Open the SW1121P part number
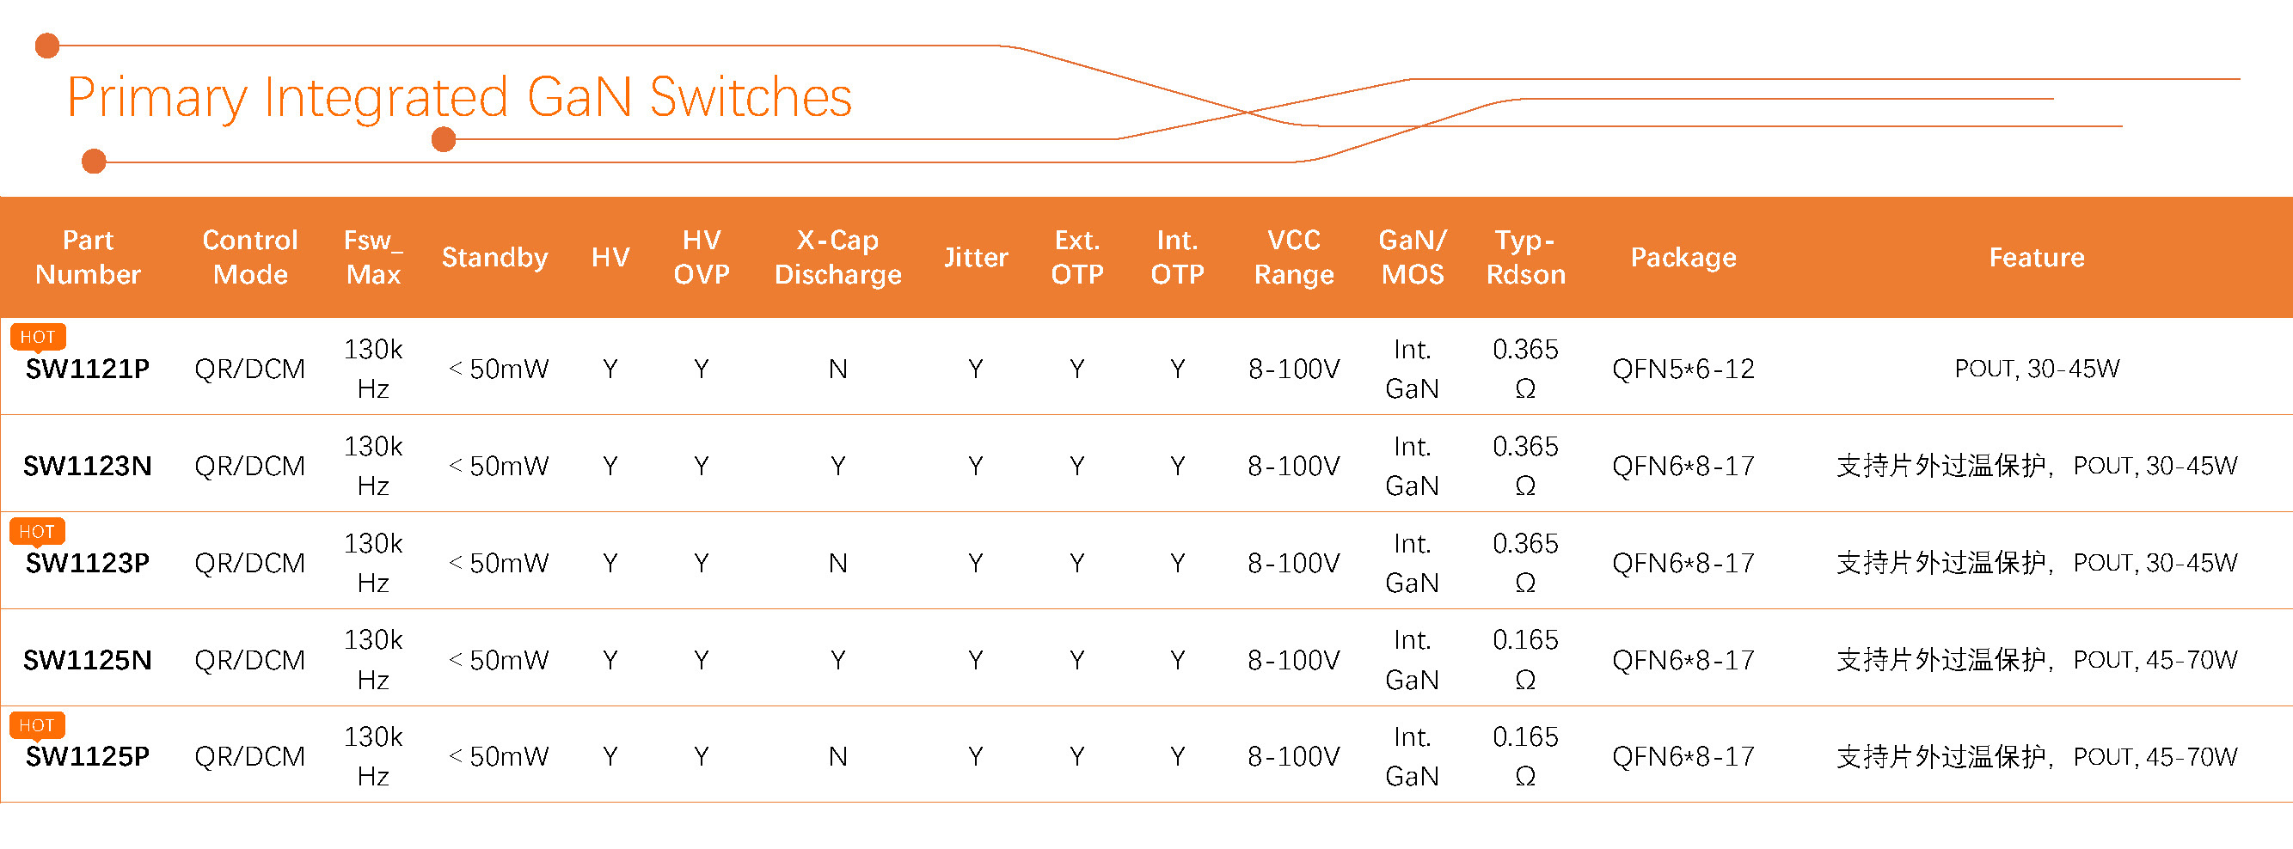Screen dimensions: 2293x849 click(87, 370)
